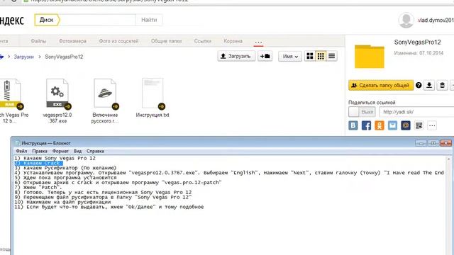Click the Загрузить upload button
The image size is (454, 255).
pyautogui.click(x=236, y=56)
